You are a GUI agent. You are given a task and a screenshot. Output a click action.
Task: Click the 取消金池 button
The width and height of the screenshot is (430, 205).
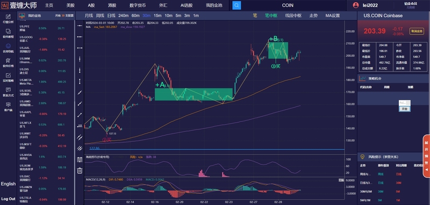416,31
